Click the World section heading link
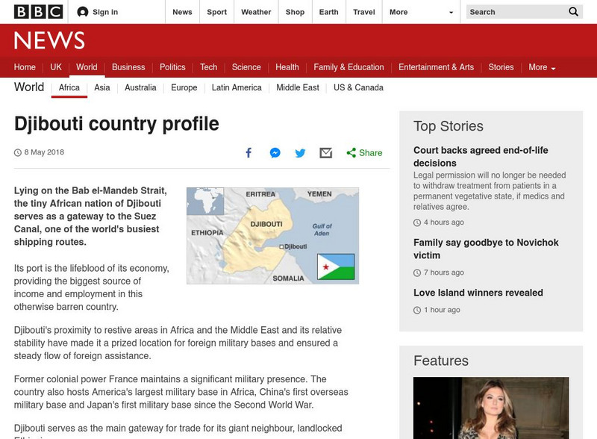 pyautogui.click(x=29, y=87)
